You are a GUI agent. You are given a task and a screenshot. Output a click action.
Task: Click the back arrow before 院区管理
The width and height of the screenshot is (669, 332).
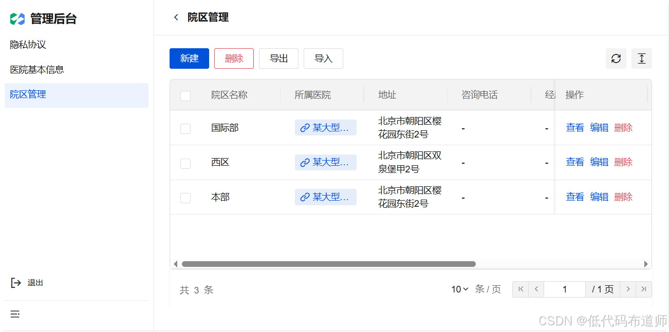tap(176, 17)
